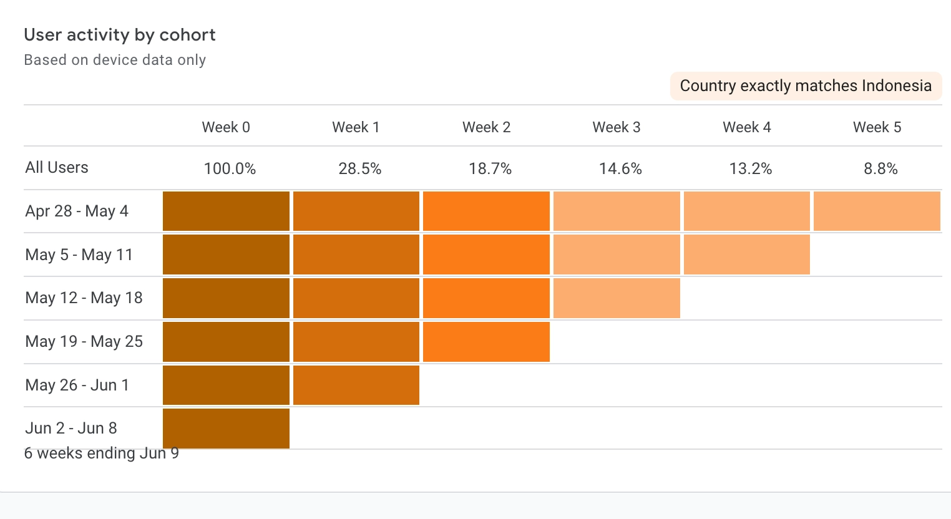Click the User activity by cohort title
The image size is (951, 519).
120,35
